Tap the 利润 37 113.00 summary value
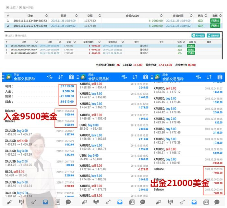The image size is (227, 208). [67, 86]
